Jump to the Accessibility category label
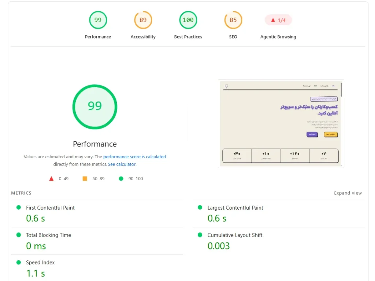Screen dimensions: 375x281 (143, 37)
